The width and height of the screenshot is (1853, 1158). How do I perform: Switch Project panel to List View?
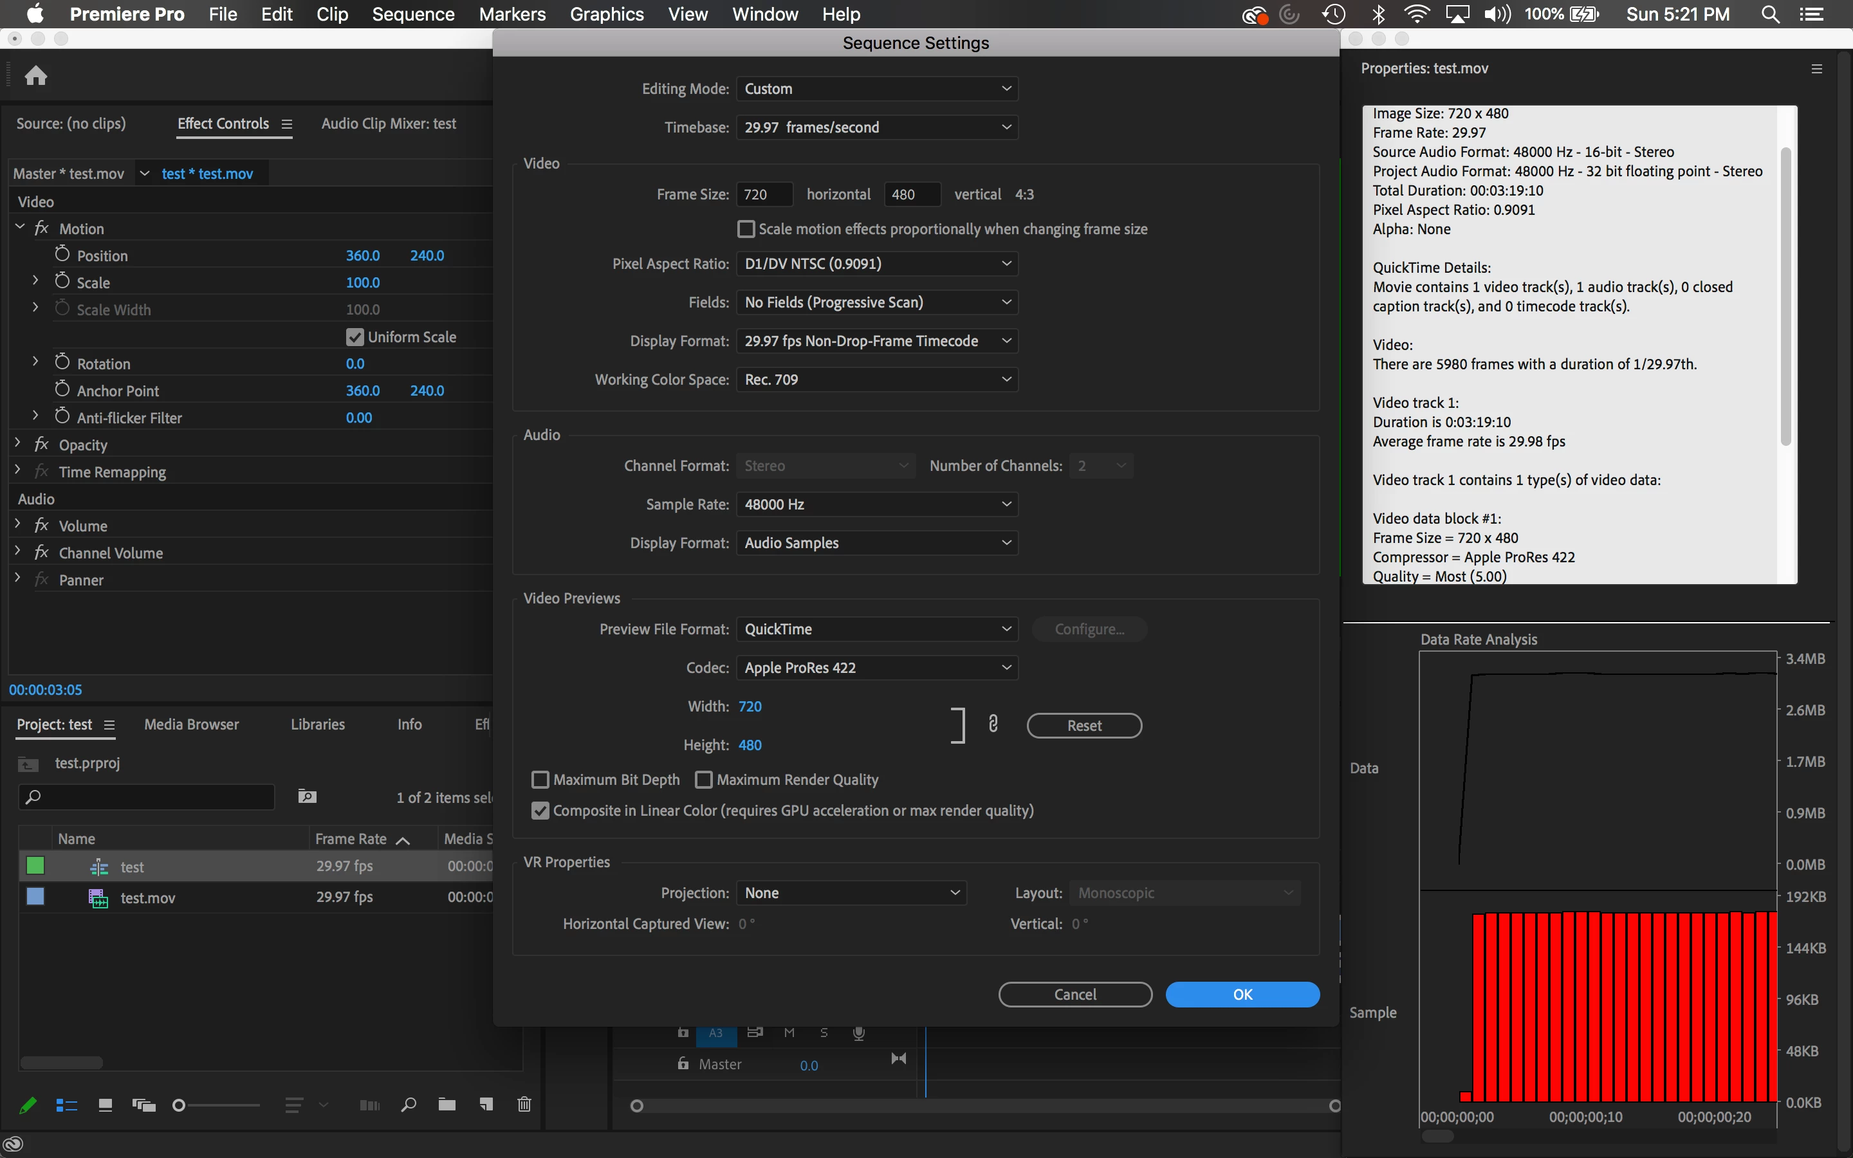(67, 1105)
